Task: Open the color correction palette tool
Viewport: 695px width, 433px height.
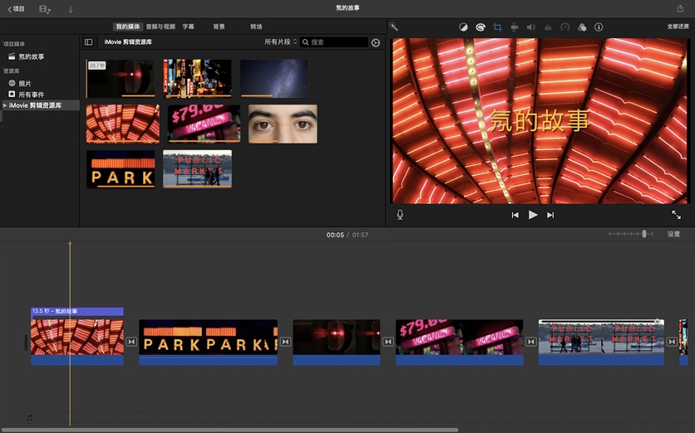Action: 481,27
